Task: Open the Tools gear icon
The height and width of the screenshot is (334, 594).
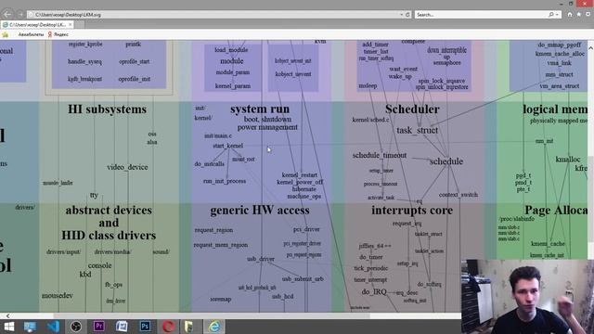Action: tap(588, 15)
